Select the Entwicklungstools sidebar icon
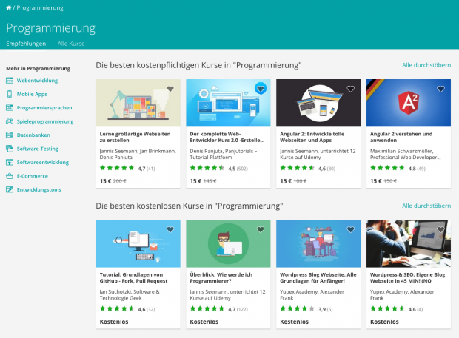 point(10,190)
